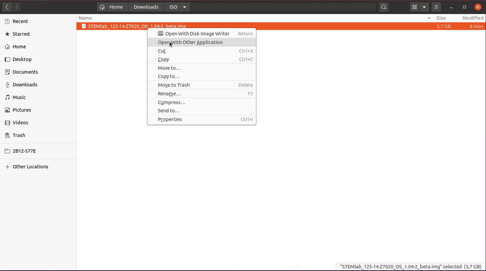Open Trash in the sidebar
The width and height of the screenshot is (486, 271).
38,135
